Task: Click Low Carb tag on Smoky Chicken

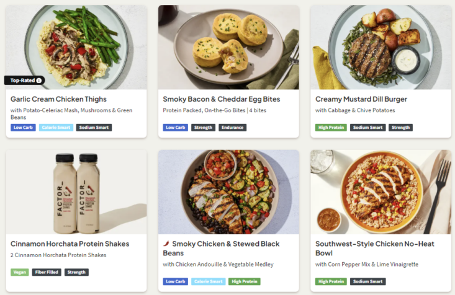Action: point(176,281)
